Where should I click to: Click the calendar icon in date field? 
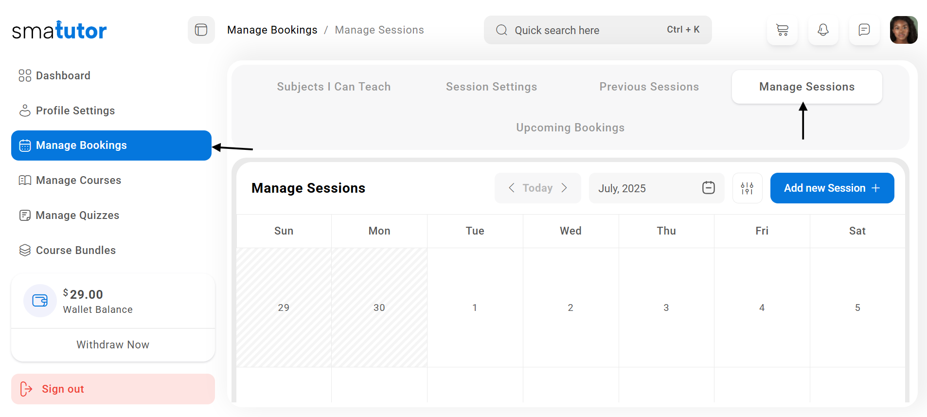coord(708,188)
